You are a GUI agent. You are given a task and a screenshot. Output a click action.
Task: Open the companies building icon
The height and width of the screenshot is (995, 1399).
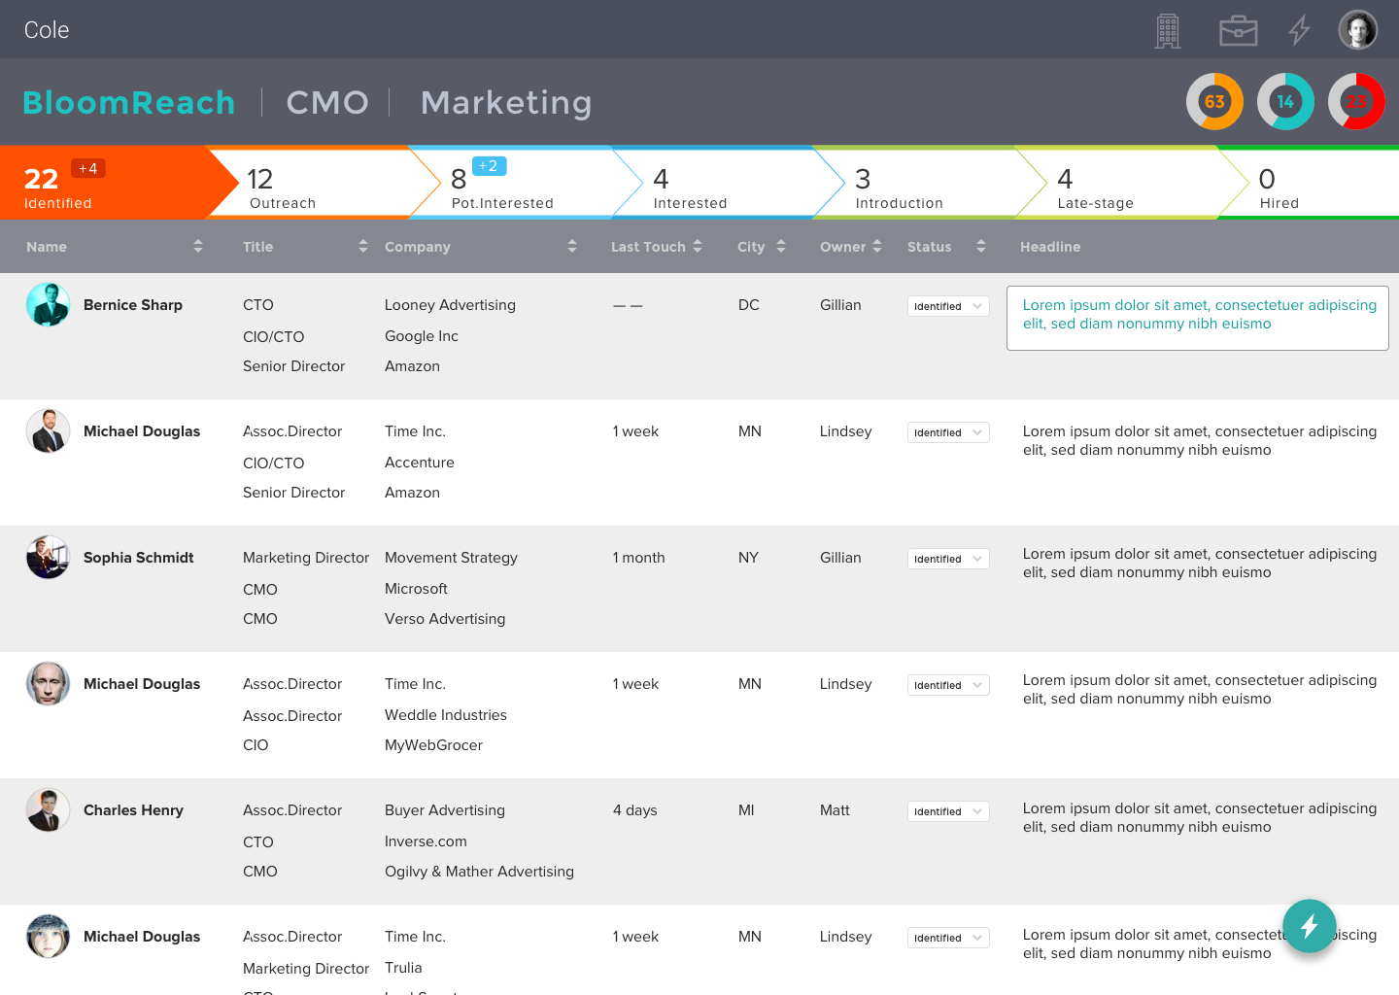1168,31
